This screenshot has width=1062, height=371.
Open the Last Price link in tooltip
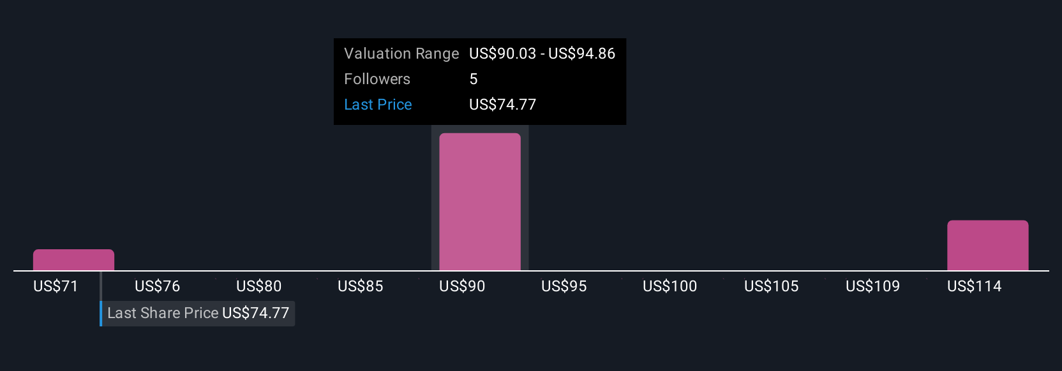378,105
